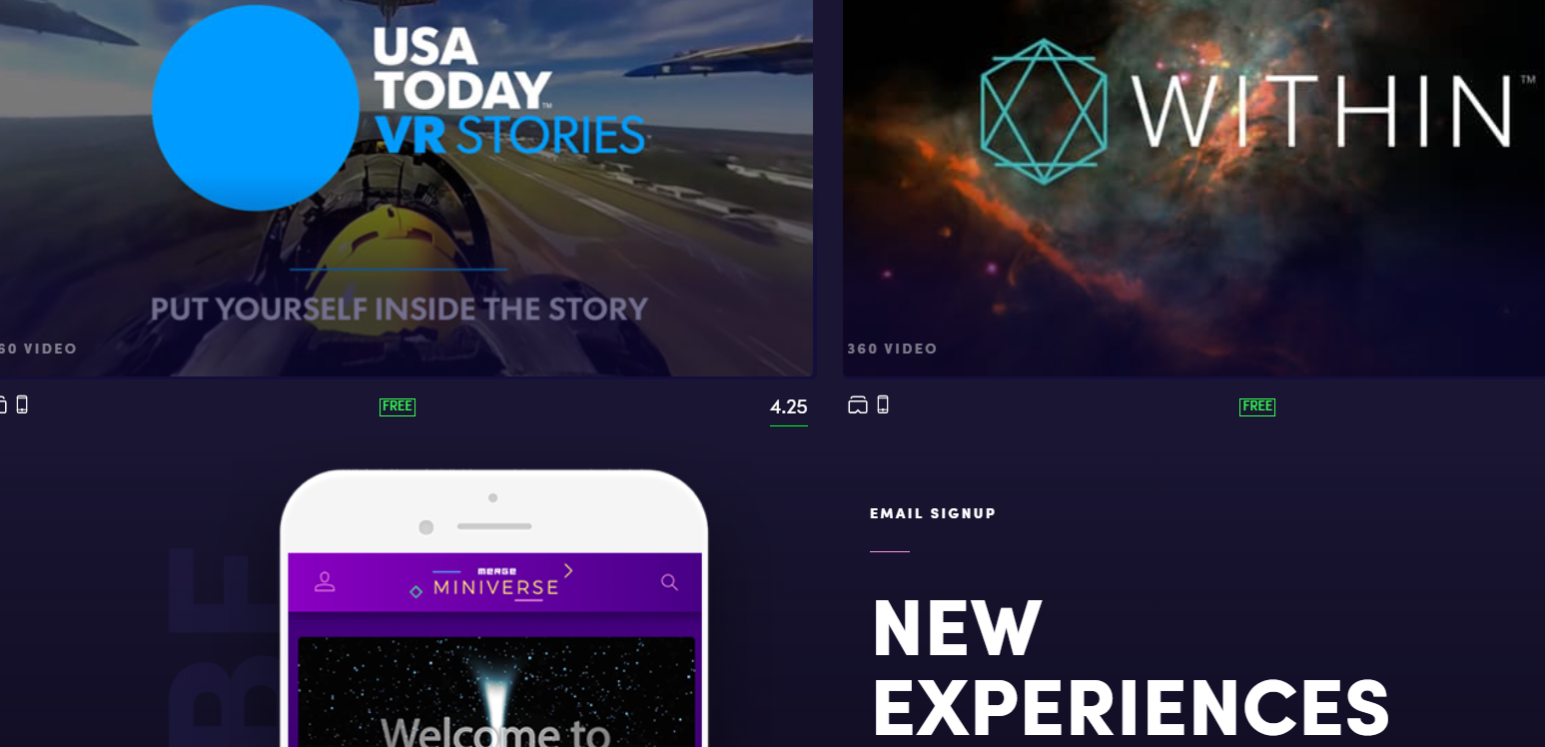Click the FREE badge under Within
This screenshot has width=1545, height=747.
pos(1257,406)
